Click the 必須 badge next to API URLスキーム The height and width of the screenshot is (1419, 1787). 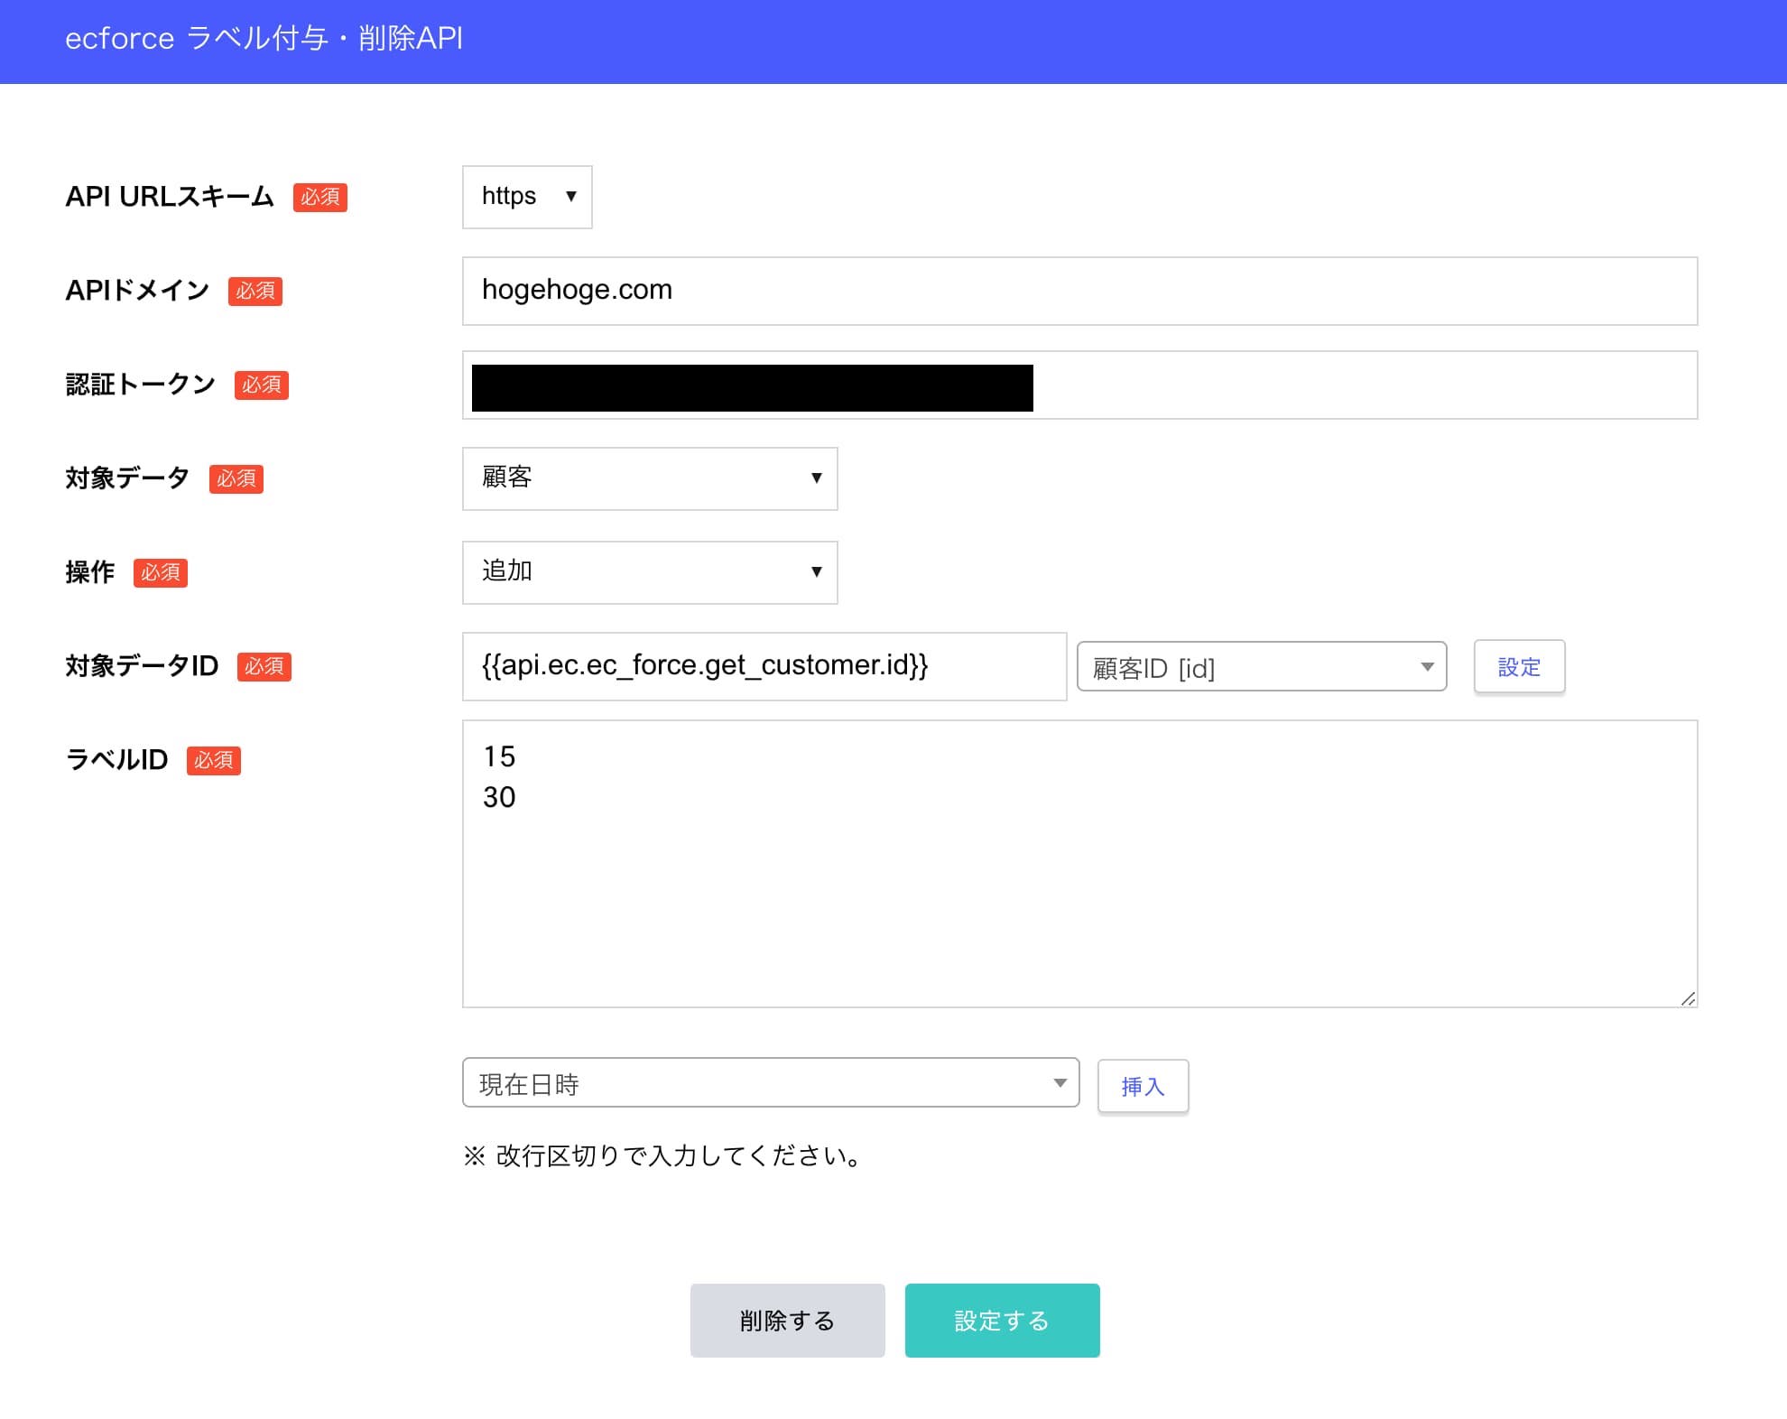click(320, 198)
